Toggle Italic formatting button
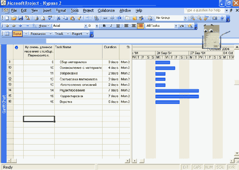The height and width of the screenshot is (170, 239). coord(111,26)
